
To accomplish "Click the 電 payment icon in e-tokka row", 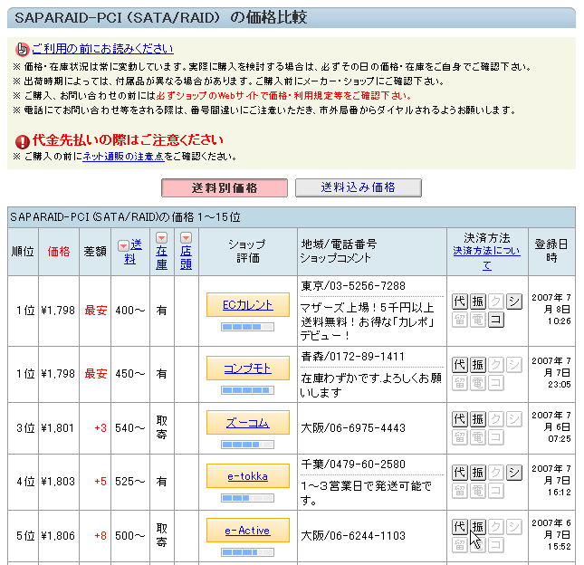I will pyautogui.click(x=478, y=490).
